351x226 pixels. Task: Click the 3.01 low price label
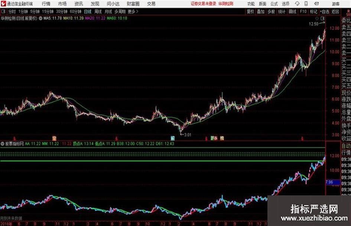pos(188,135)
